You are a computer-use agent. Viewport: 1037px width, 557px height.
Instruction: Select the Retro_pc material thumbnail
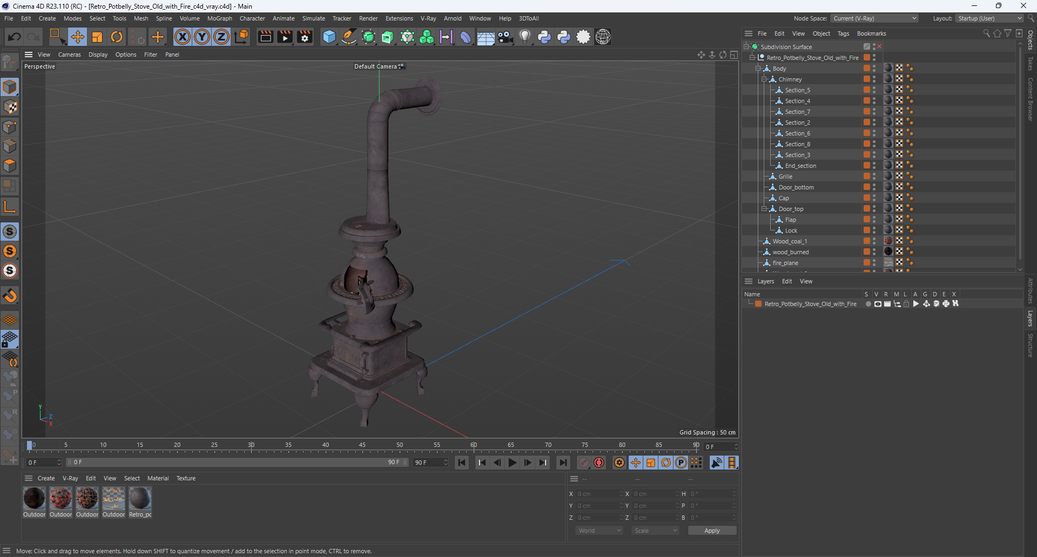point(140,498)
